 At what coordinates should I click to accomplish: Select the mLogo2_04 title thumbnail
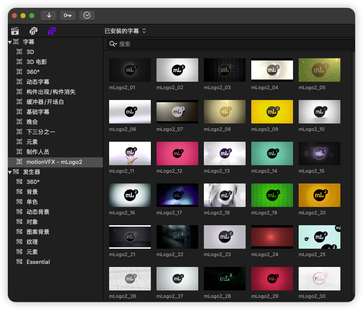pyautogui.click(x=272, y=70)
